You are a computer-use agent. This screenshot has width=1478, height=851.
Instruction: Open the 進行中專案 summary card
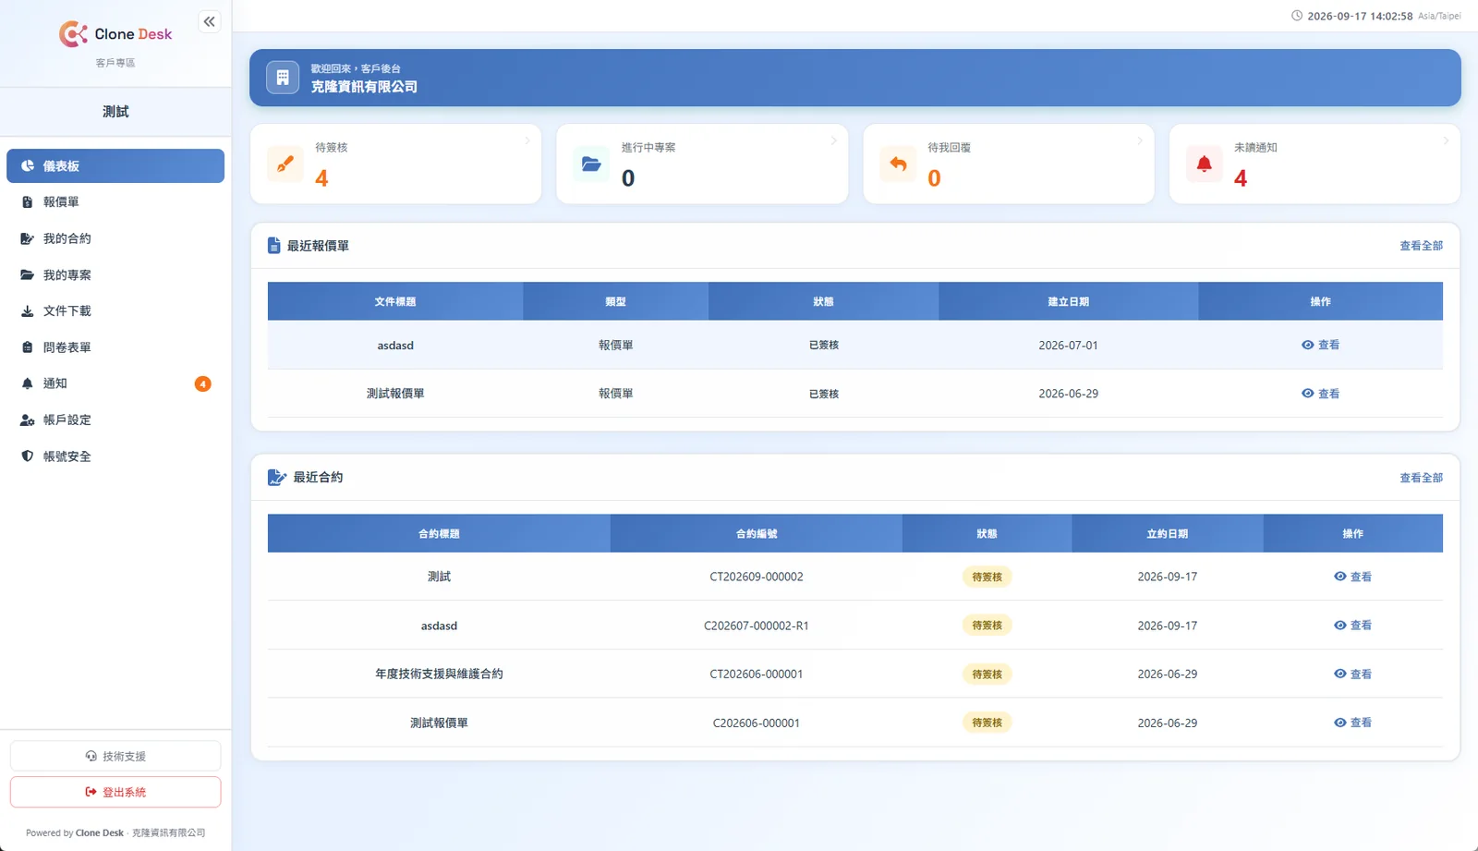(702, 164)
